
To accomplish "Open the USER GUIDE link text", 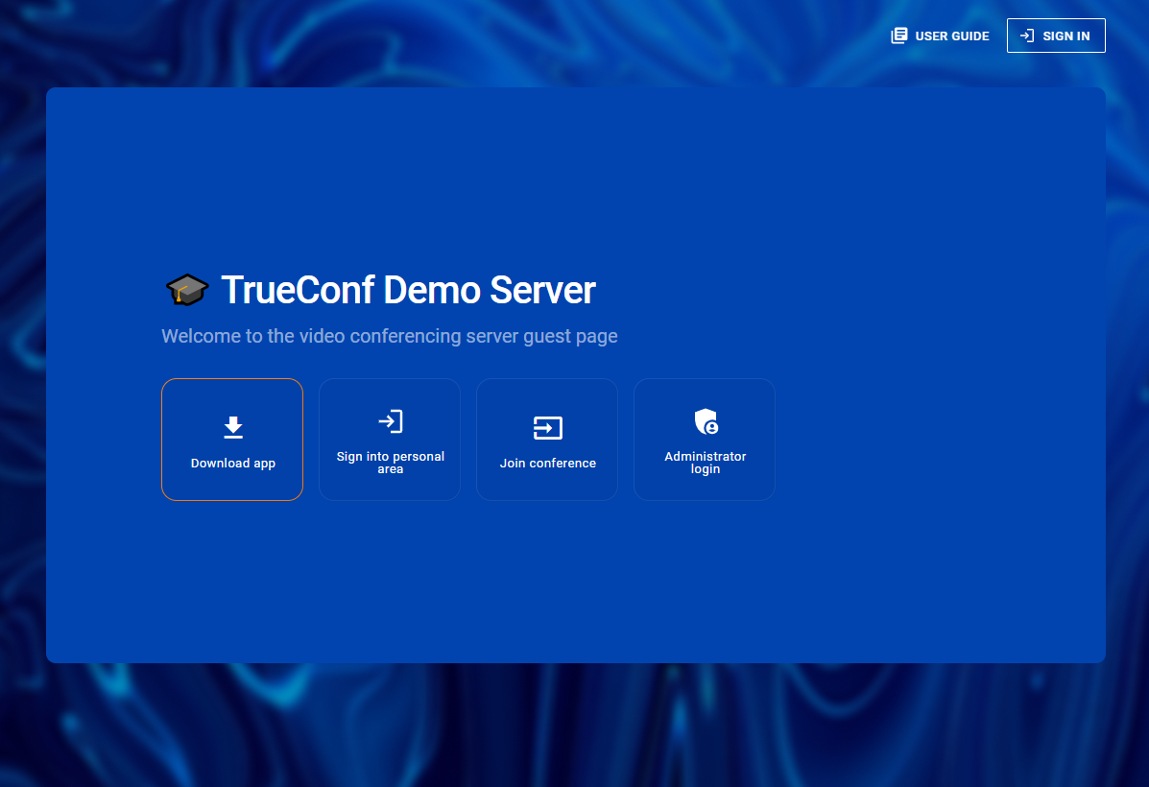I will coord(951,36).
